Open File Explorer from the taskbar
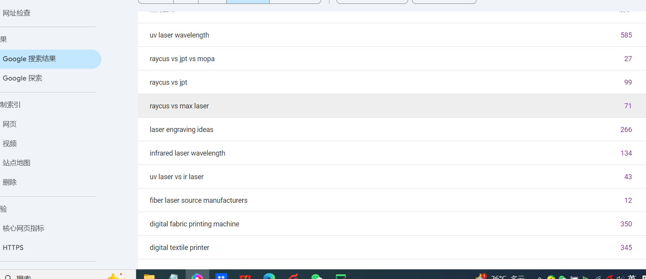 pos(149,276)
